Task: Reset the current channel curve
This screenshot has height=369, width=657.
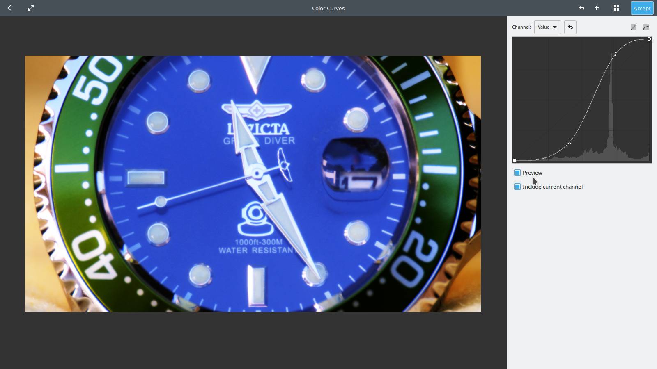Action: point(570,27)
